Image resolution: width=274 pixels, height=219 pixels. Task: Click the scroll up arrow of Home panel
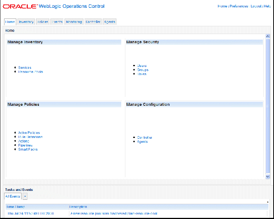(x=268, y=36)
